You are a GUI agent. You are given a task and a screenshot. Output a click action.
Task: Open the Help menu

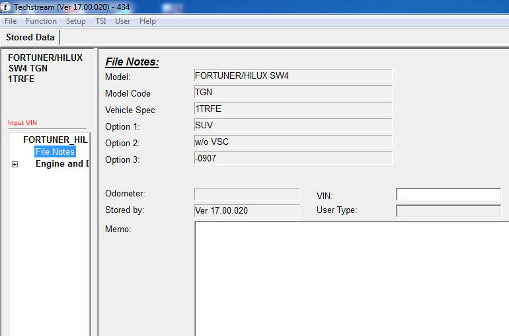[147, 21]
